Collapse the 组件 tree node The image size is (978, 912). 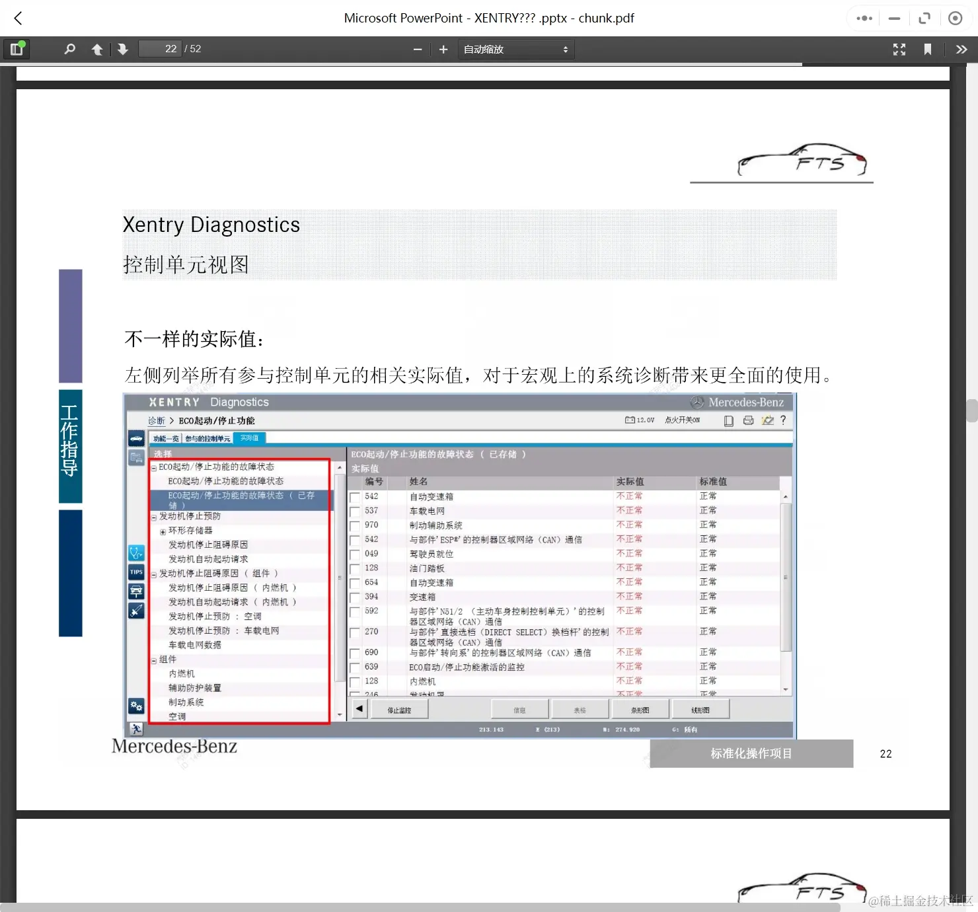(154, 661)
